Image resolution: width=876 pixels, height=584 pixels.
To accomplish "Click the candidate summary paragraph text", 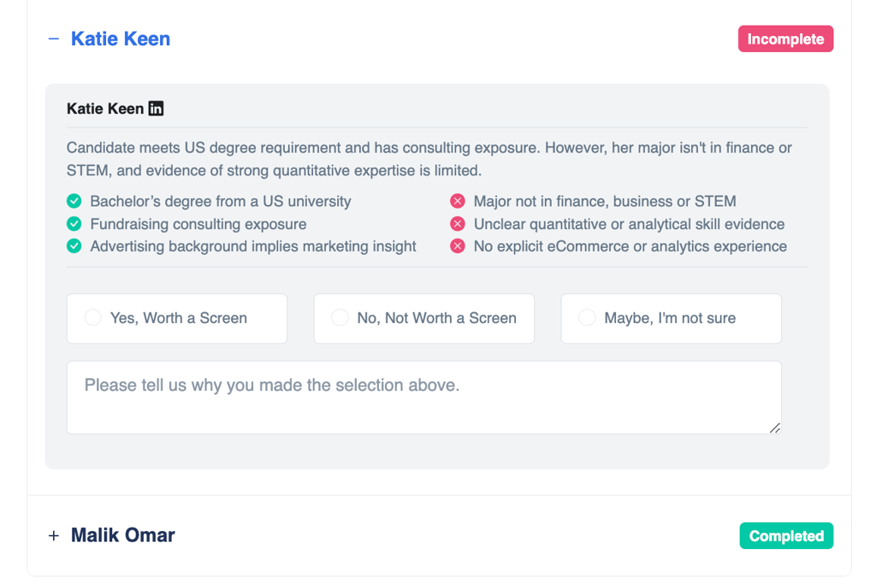I will 429,159.
